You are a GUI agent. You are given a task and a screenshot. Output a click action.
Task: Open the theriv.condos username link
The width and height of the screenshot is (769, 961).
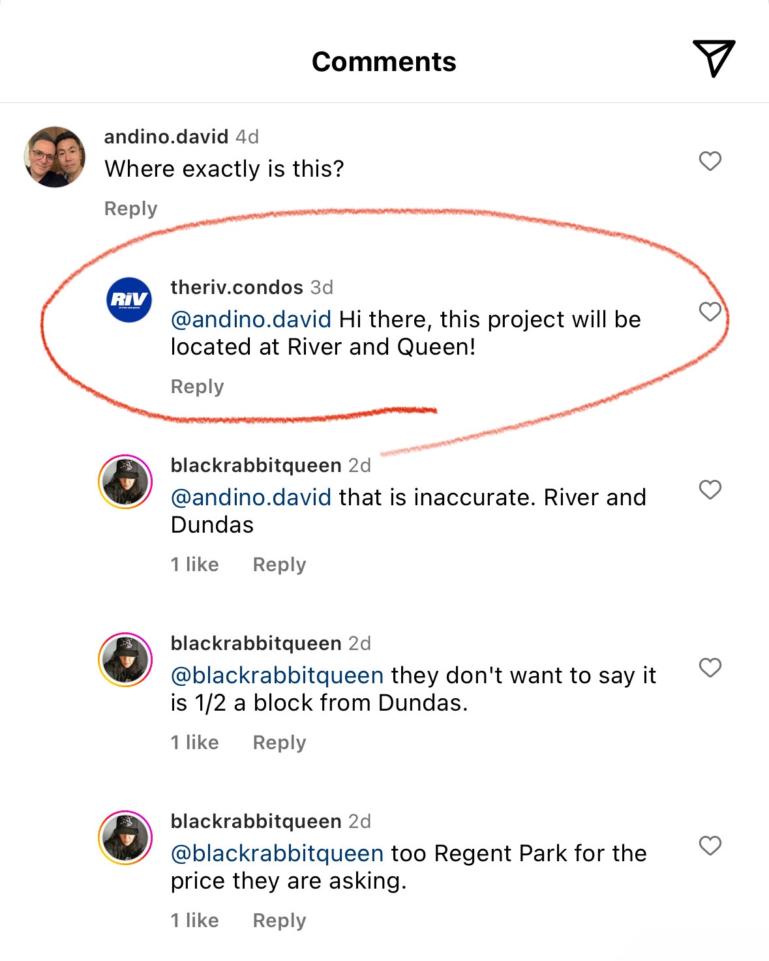coord(237,288)
